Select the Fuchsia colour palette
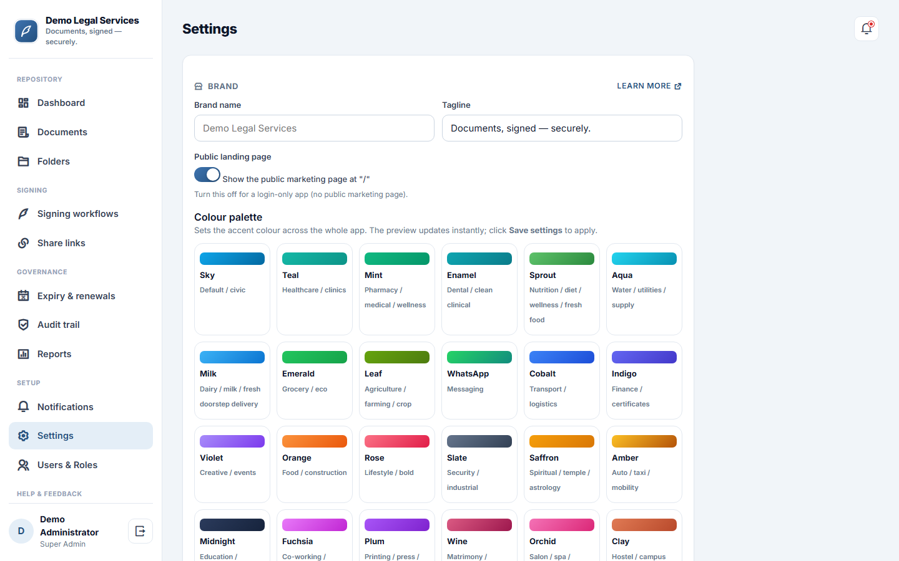This screenshot has width=899, height=561. click(315, 535)
